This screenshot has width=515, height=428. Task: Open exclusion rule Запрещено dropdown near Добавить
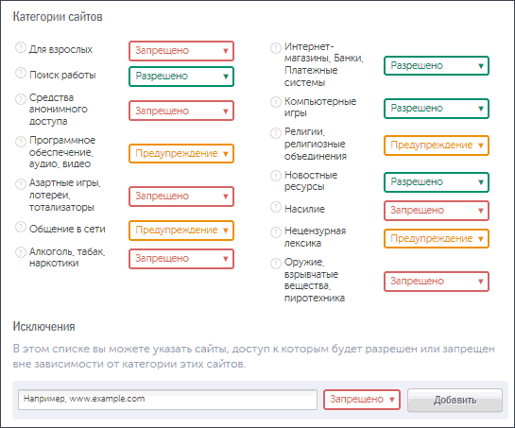[362, 400]
